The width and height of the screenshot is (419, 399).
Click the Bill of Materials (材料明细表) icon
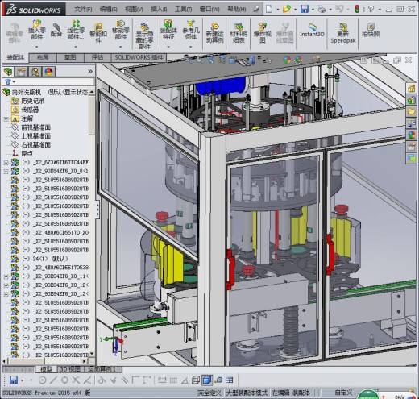coord(239,33)
